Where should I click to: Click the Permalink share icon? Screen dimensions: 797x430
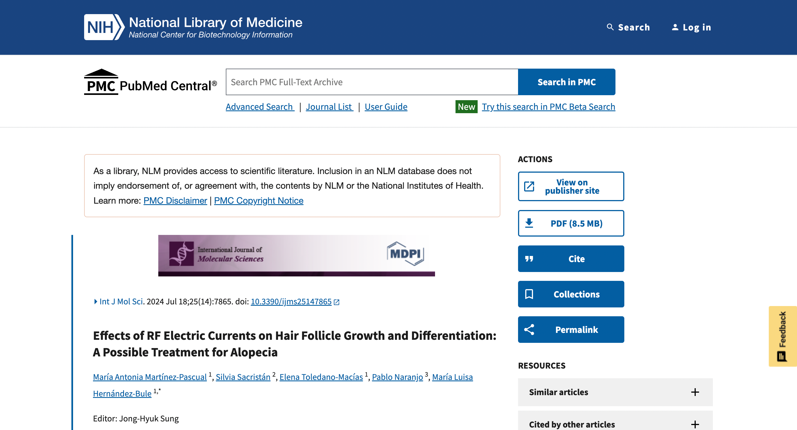point(529,330)
